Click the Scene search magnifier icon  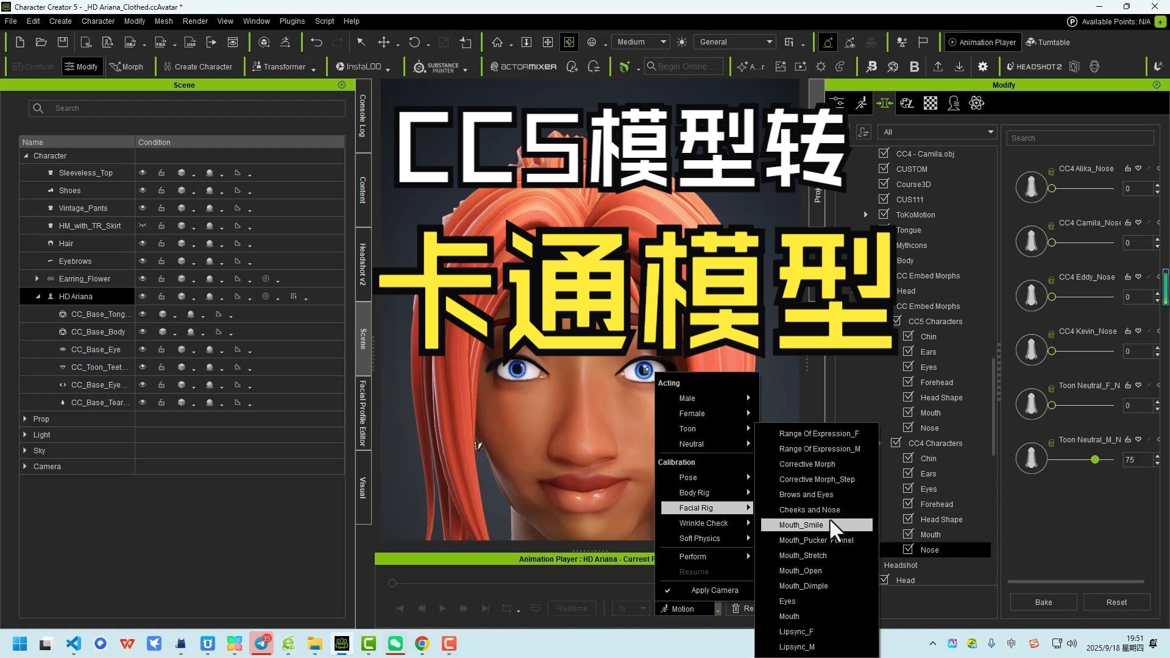(x=38, y=108)
